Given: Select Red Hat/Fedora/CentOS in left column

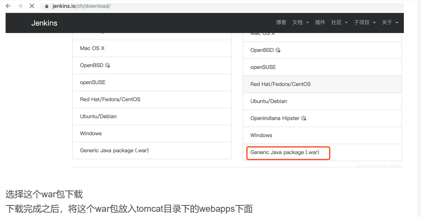Looking at the screenshot, I should 152,100.
